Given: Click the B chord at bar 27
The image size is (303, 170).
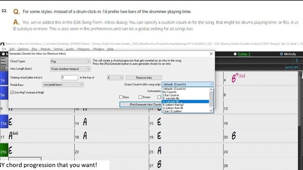Looking at the screenshot, I should tap(159, 164).
